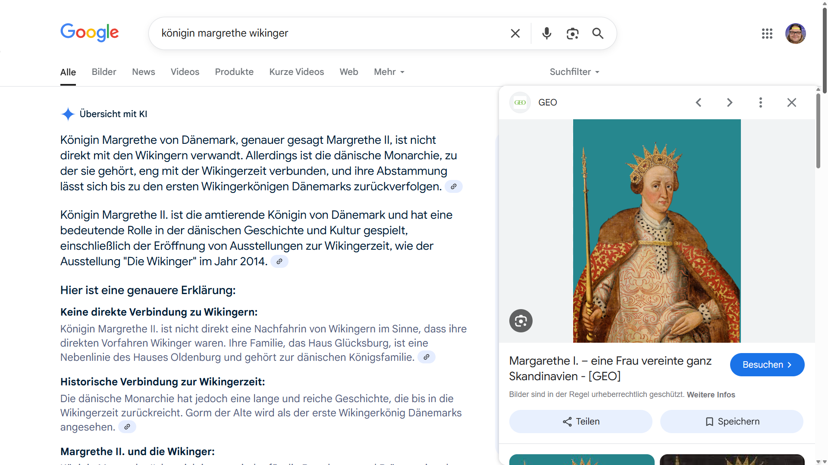Click the Teilen button

tap(581, 422)
